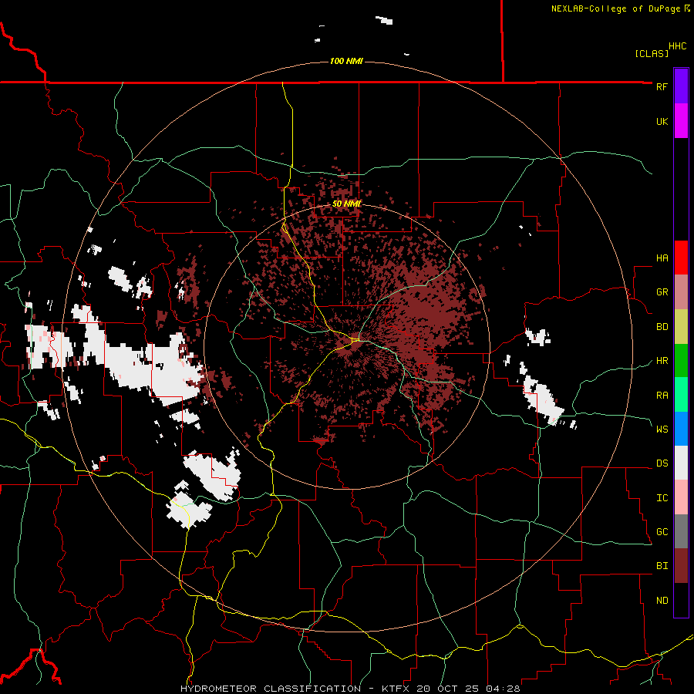694x694 pixels.
Task: Click the GR legend label
Action: click(662, 292)
